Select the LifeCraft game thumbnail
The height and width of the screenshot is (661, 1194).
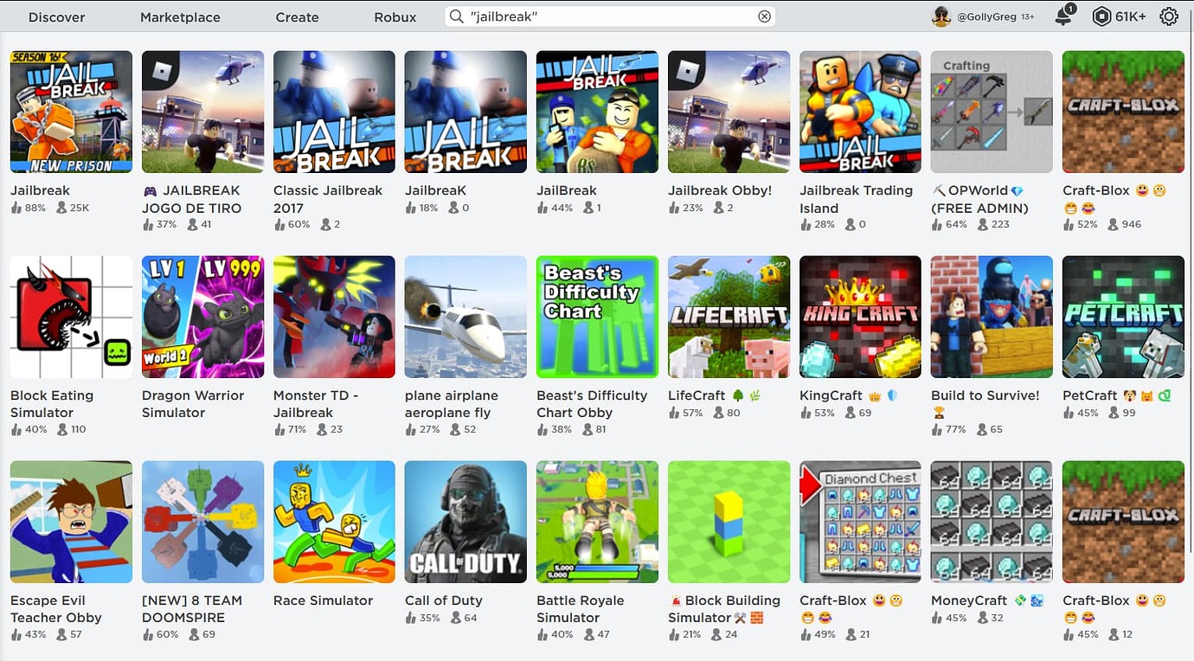click(729, 317)
